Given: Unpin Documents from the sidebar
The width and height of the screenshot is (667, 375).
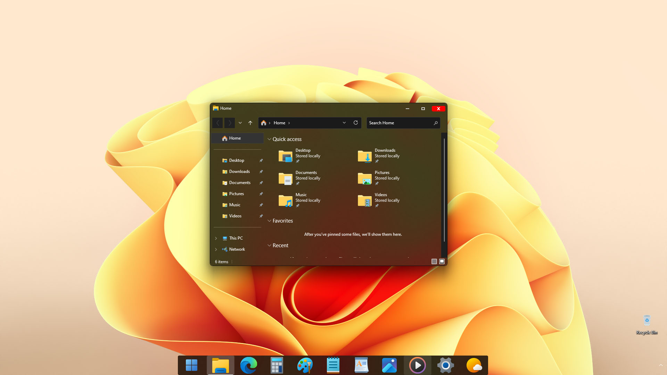Looking at the screenshot, I should coord(261,183).
